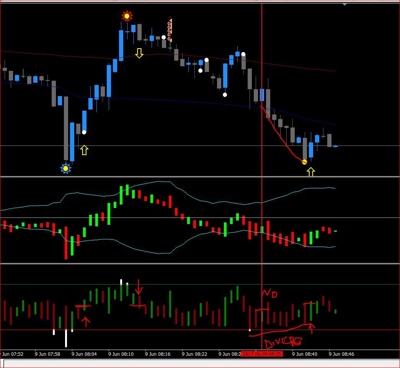Click the 9 Jun 08:40 time label
400x368 pixels.
pyautogui.click(x=305, y=354)
